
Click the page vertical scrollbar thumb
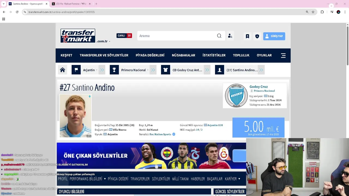(x=348, y=46)
